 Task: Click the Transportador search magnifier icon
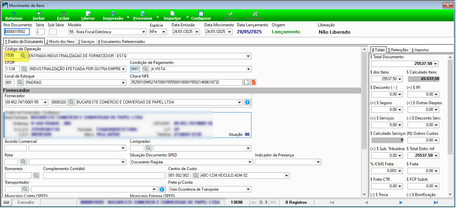(26, 189)
